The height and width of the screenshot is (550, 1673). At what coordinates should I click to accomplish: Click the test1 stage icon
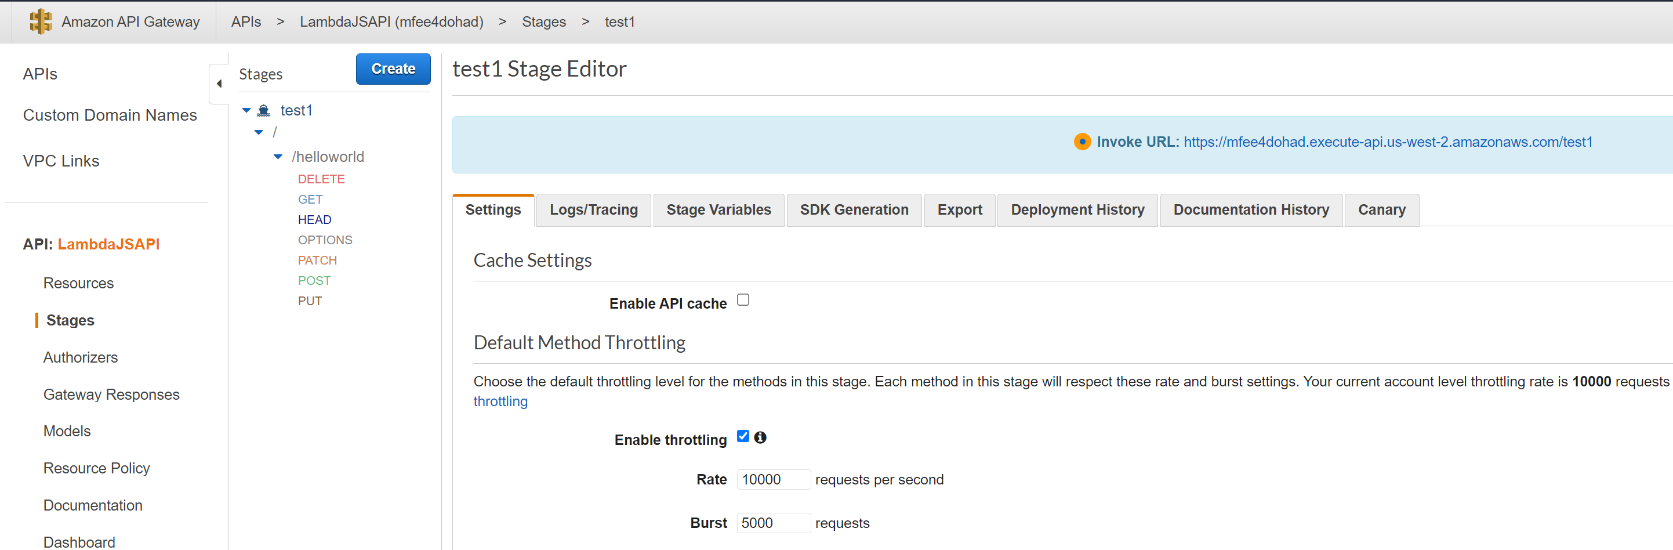[264, 110]
